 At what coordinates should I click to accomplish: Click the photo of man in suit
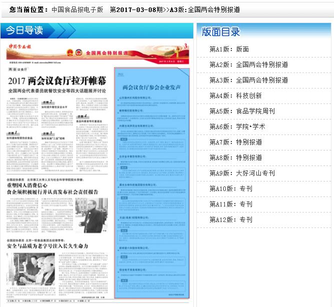coord(91,215)
